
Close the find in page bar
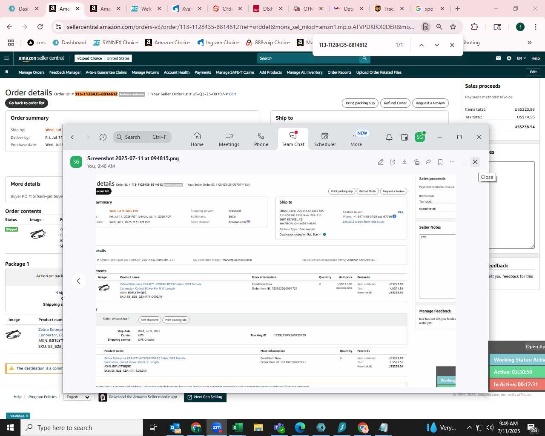[x=452, y=45]
